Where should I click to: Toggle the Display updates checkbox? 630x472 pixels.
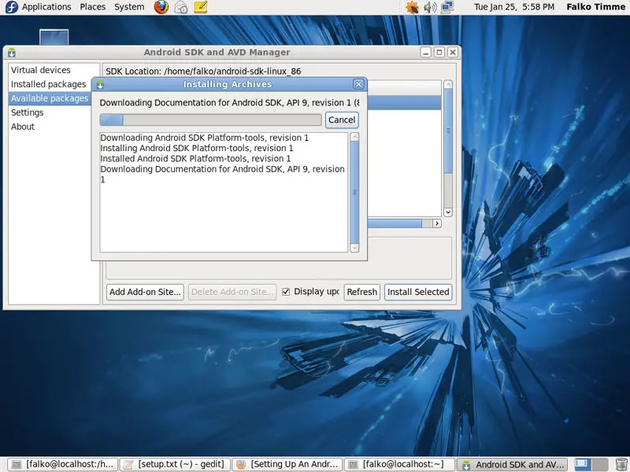tap(286, 292)
